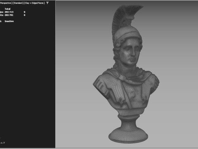Click the viewport filter funnel icon
This screenshot has height=149, width=198.
tap(47, 3)
